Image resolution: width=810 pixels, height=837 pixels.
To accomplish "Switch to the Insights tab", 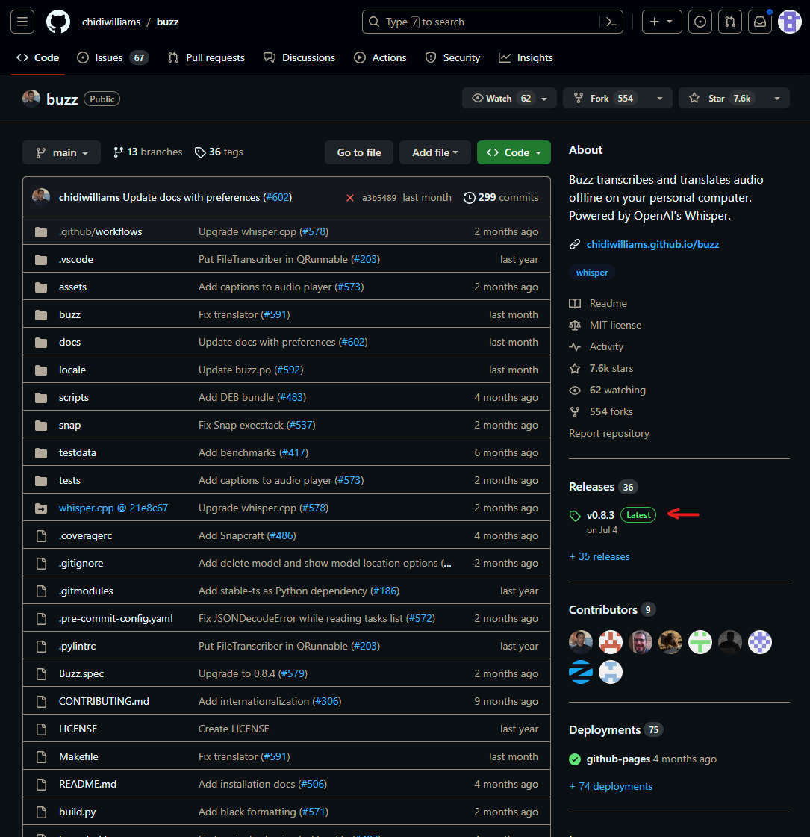I will 526,57.
